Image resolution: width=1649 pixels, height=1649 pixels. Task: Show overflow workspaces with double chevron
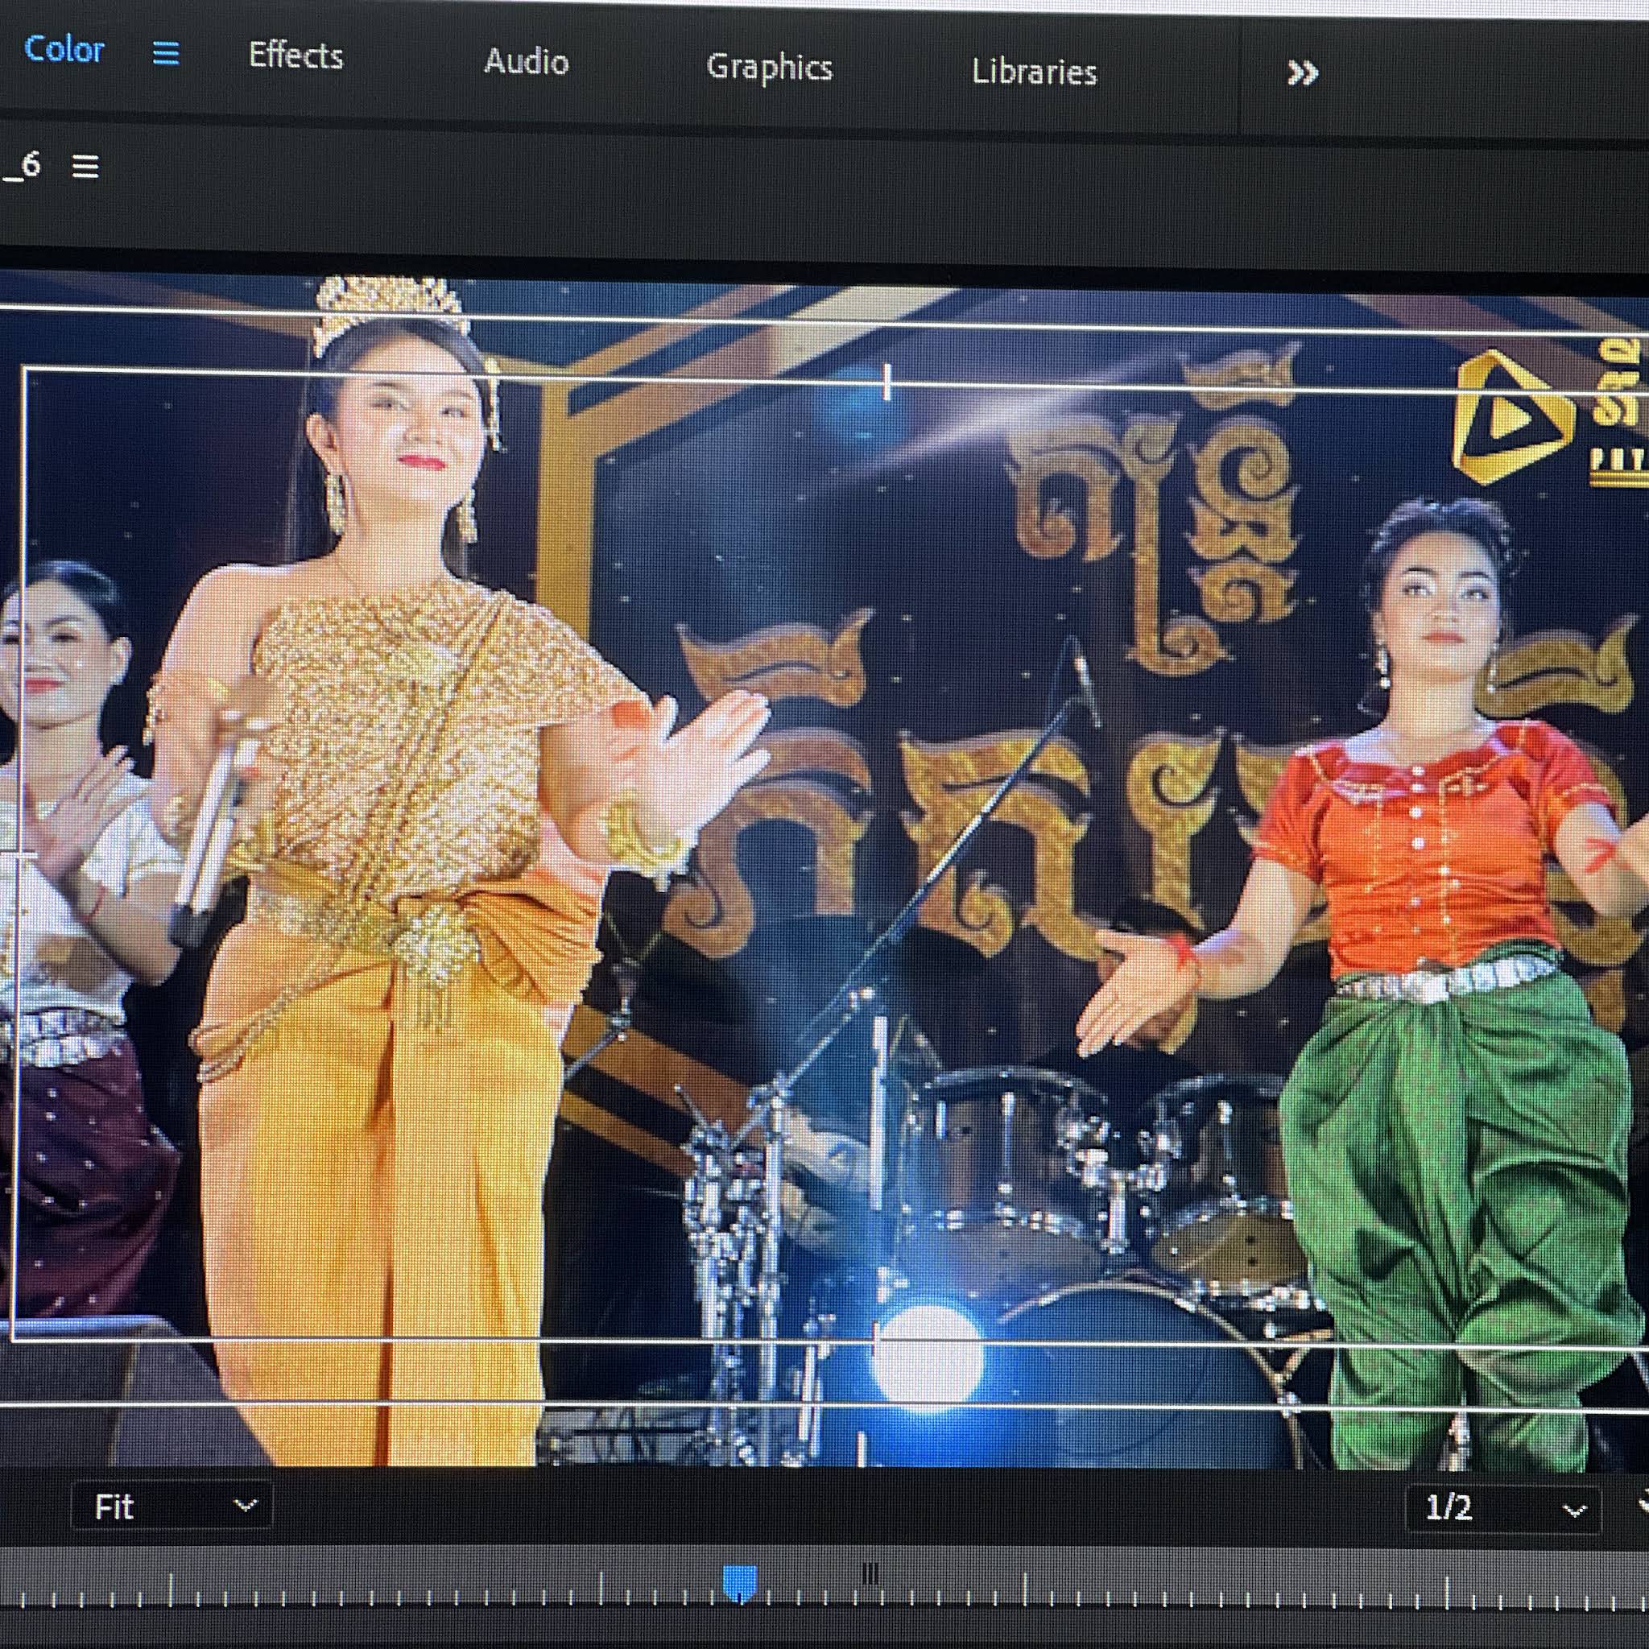(x=1303, y=73)
